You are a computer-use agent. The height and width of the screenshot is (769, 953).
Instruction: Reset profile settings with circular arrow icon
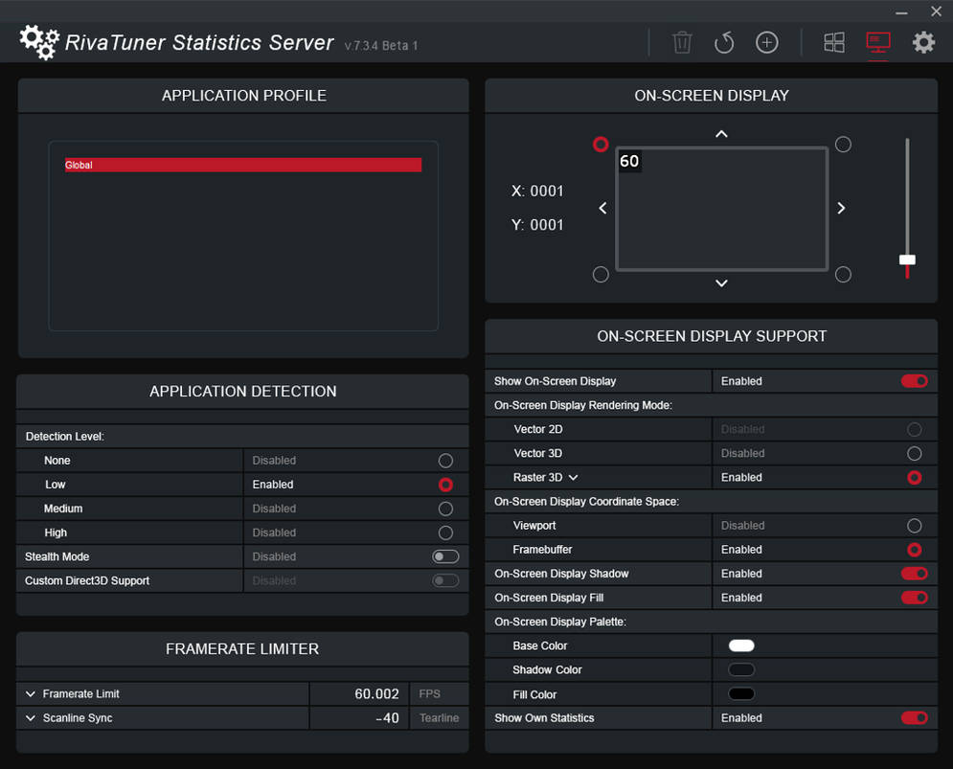click(724, 42)
